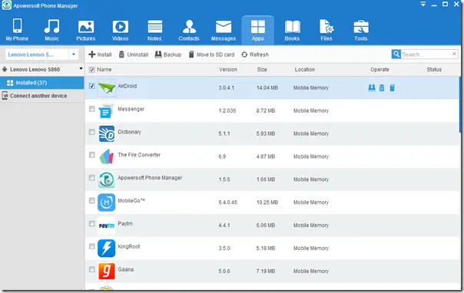
Task: Open the Pictures section icon
Action: point(86,27)
